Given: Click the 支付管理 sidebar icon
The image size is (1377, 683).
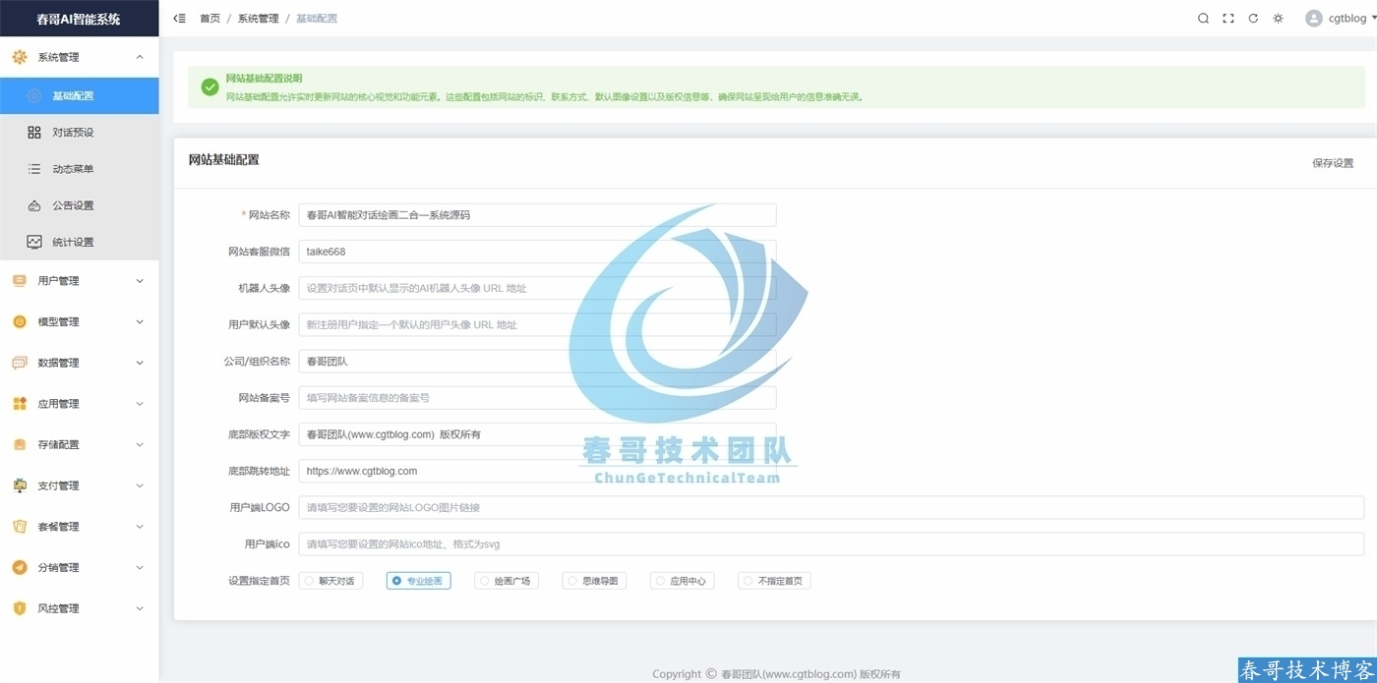Looking at the screenshot, I should [20, 485].
